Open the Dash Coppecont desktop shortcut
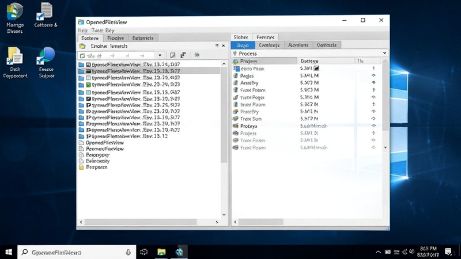Image resolution: width=461 pixels, height=259 pixels. click(x=15, y=63)
